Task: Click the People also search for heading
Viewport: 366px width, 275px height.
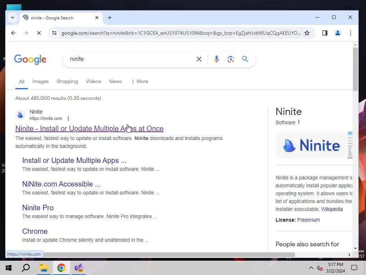Action: tap(307, 244)
